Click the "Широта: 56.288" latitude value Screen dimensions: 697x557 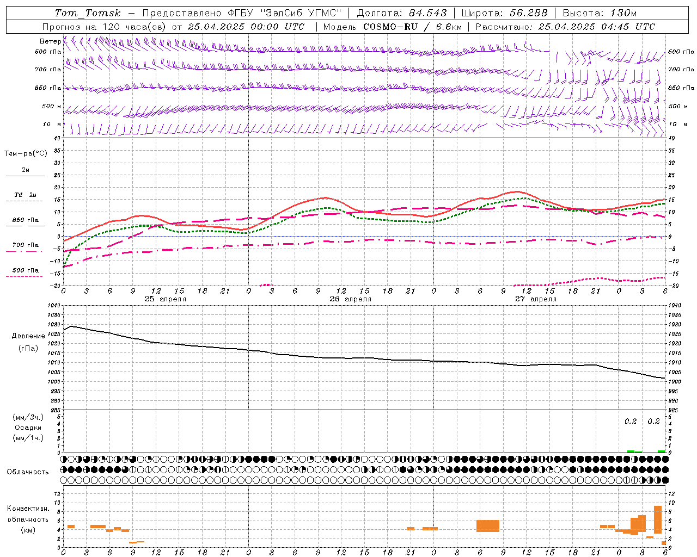click(x=505, y=13)
